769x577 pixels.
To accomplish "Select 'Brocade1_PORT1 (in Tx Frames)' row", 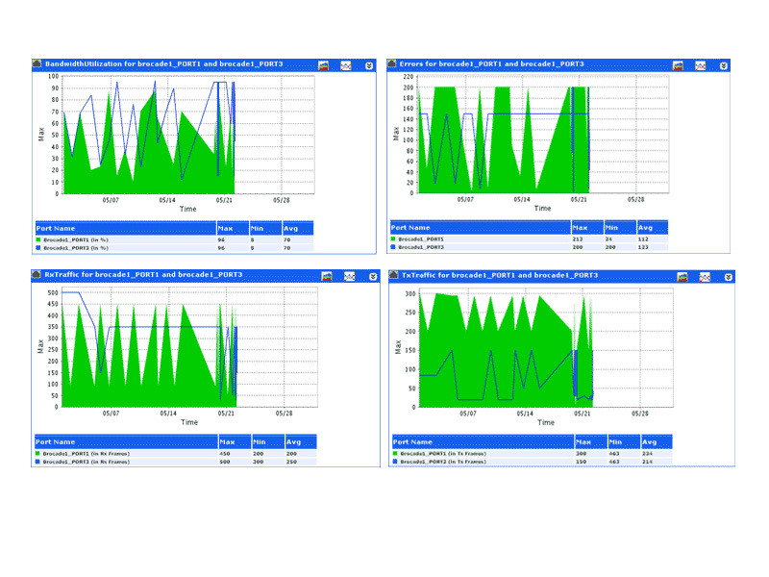I will (533, 453).
